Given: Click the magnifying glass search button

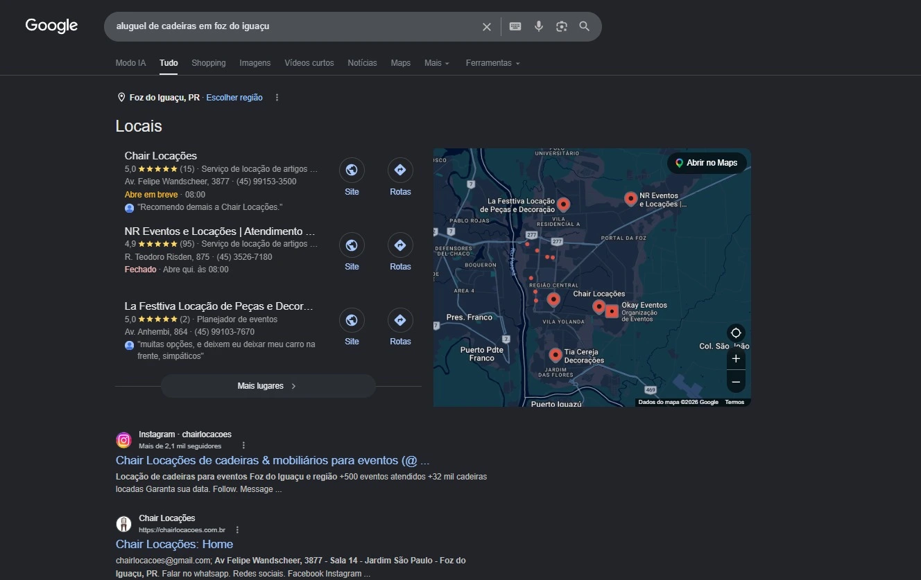Looking at the screenshot, I should tap(585, 26).
